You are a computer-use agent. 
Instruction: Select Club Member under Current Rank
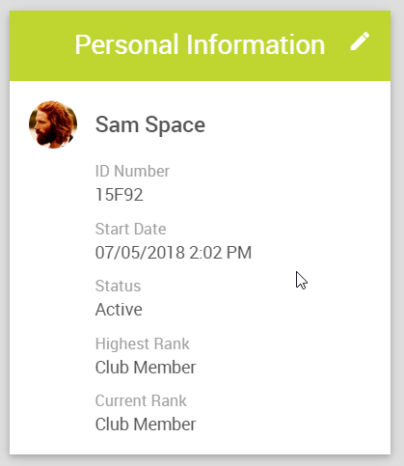146,425
